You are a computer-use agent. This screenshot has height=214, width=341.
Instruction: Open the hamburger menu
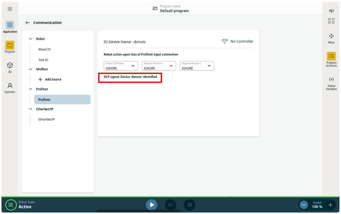click(x=10, y=9)
